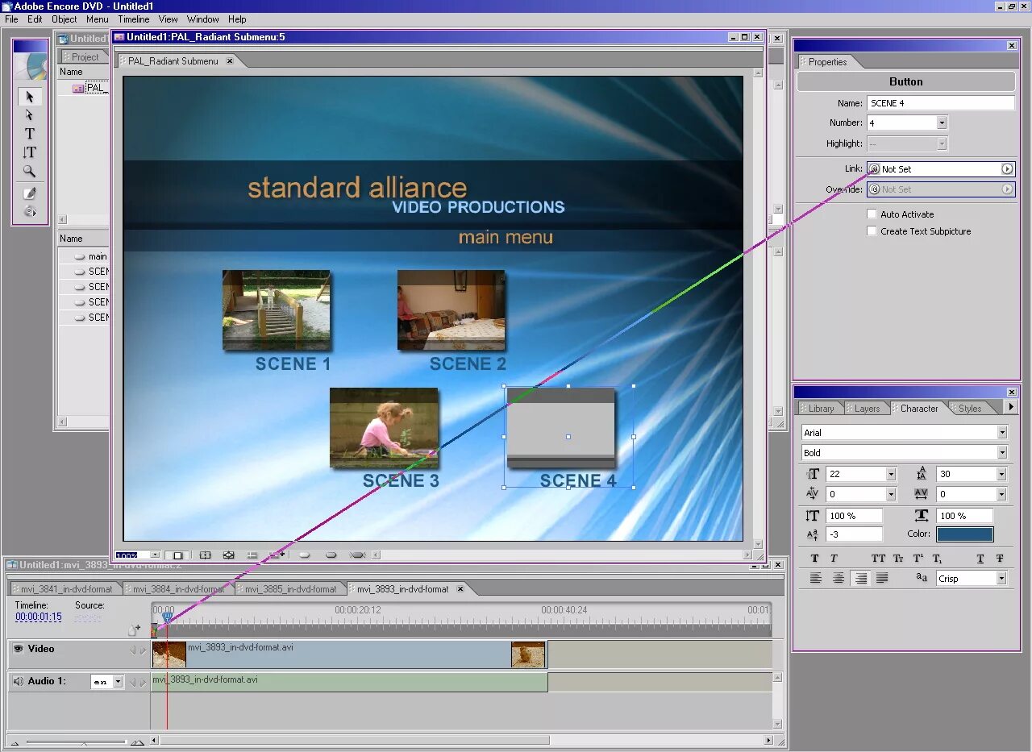1032x752 pixels.
Task: Open the Object menu
Action: (x=64, y=19)
